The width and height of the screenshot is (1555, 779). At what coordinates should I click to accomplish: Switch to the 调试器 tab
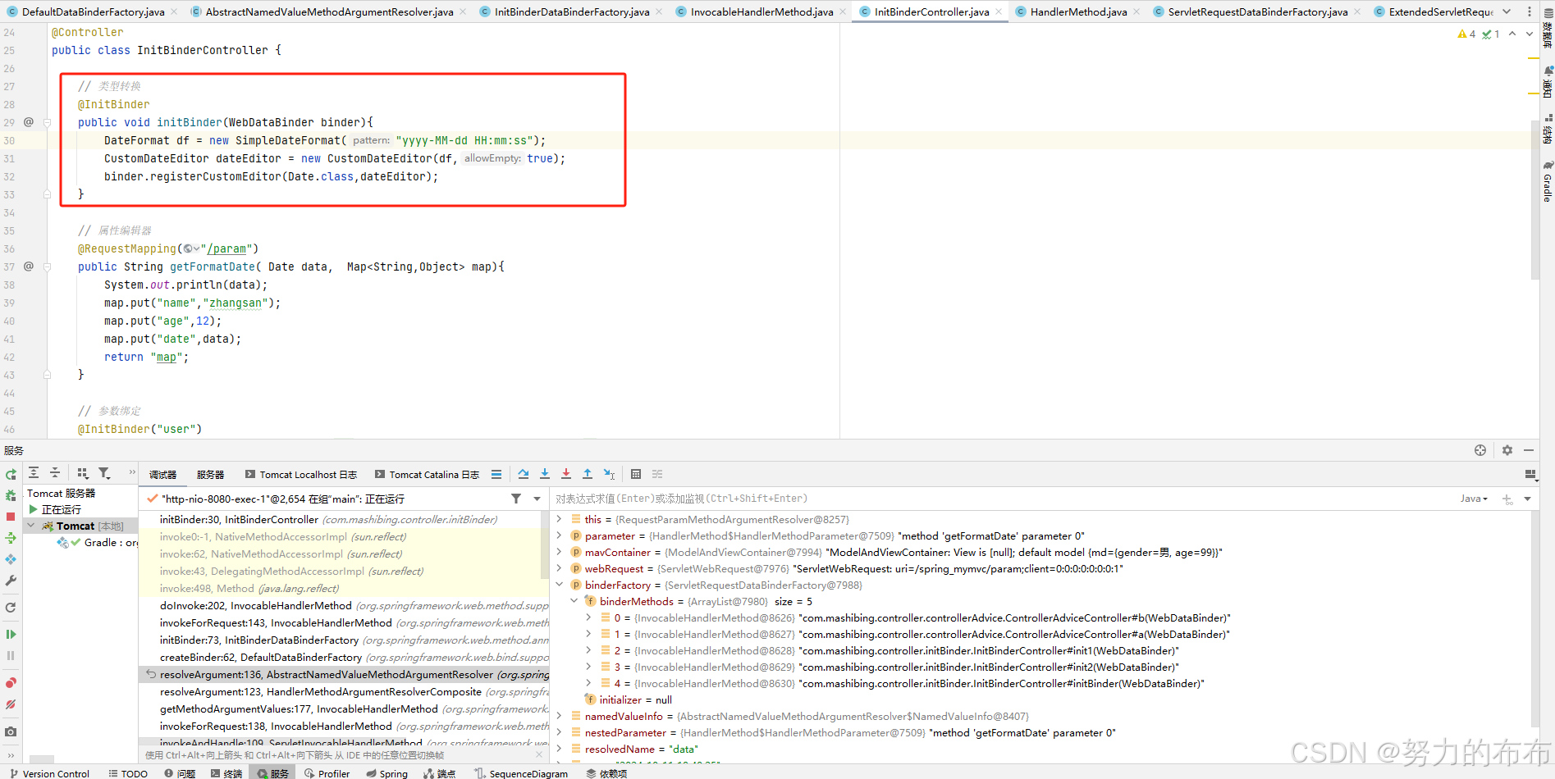tap(162, 475)
